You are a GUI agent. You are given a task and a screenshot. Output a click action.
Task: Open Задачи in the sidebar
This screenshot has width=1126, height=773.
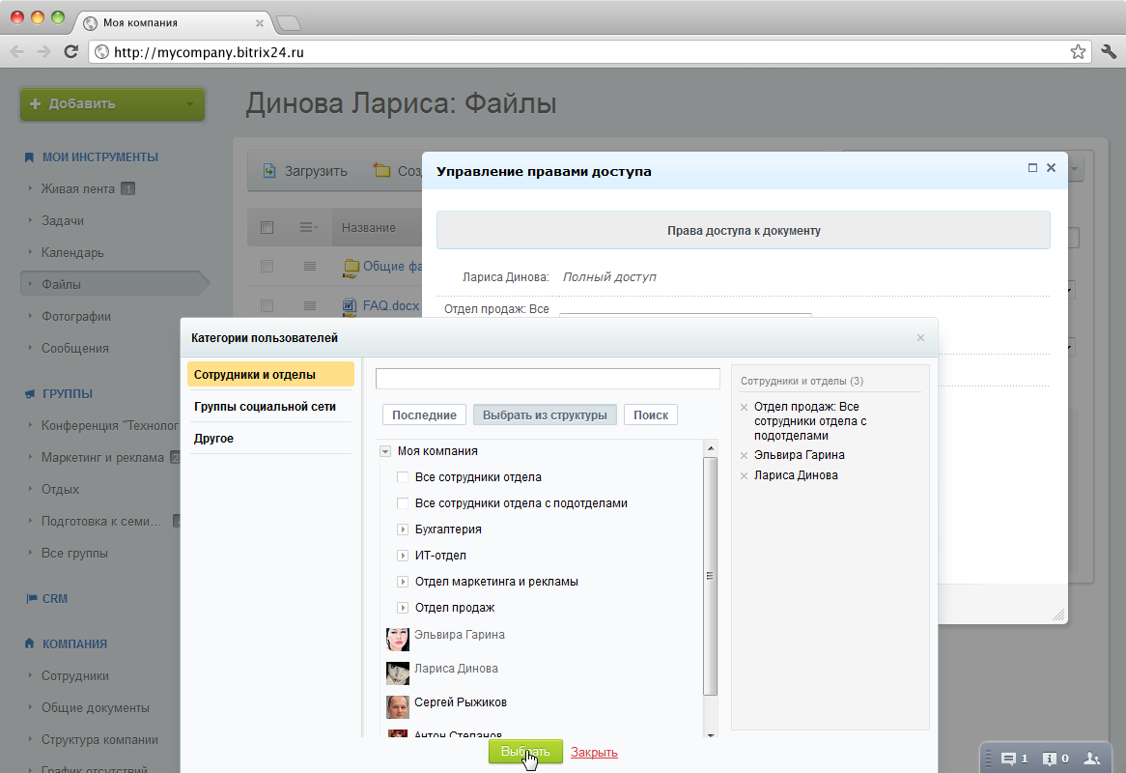point(63,220)
